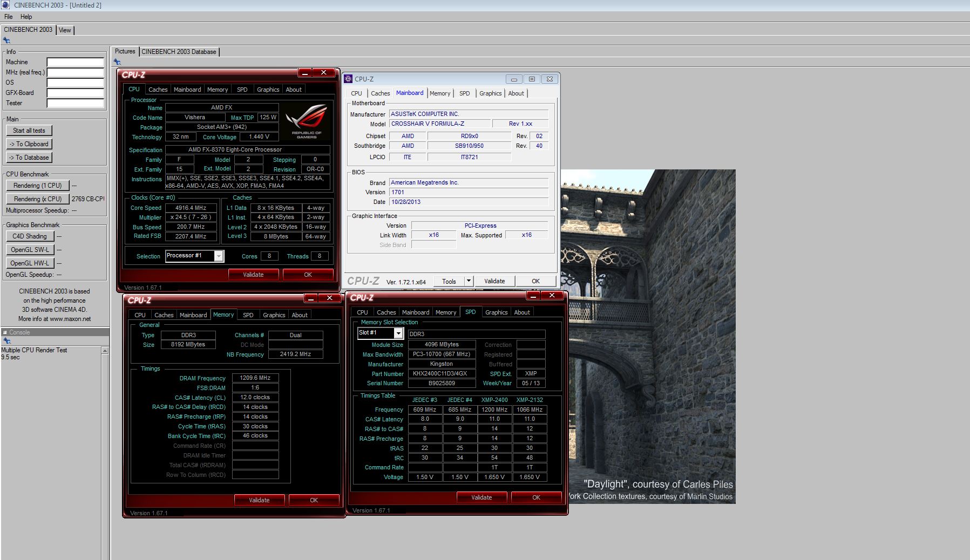Click Start all tests button
Image resolution: width=970 pixels, height=560 pixels.
click(x=29, y=131)
